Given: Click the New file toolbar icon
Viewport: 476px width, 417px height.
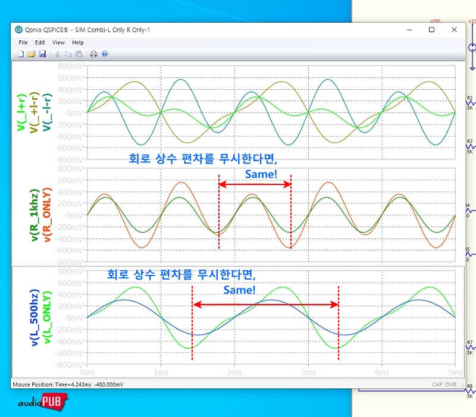Looking at the screenshot, I should tap(21, 54).
